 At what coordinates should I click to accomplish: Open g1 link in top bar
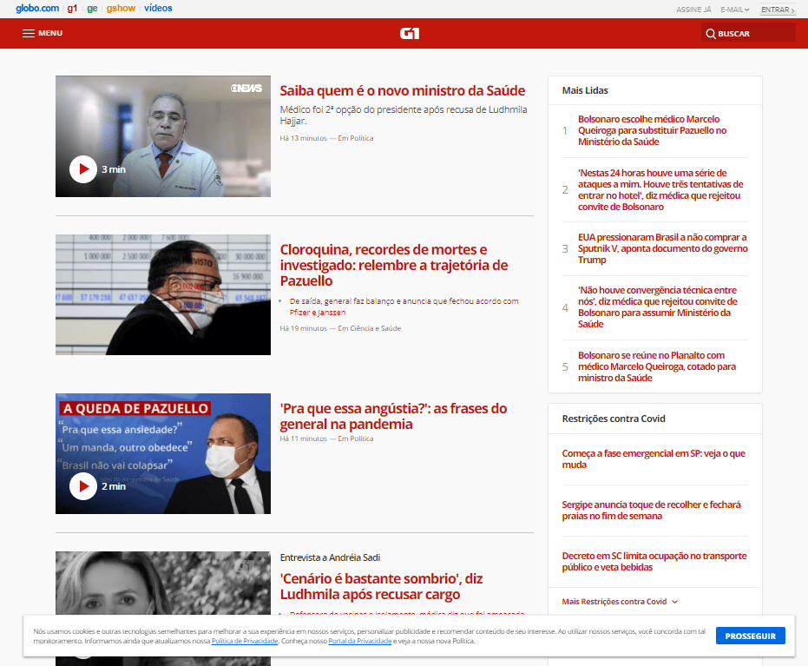point(72,8)
